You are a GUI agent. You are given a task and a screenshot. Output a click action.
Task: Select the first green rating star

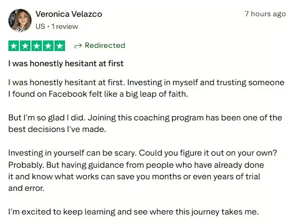click(14, 46)
